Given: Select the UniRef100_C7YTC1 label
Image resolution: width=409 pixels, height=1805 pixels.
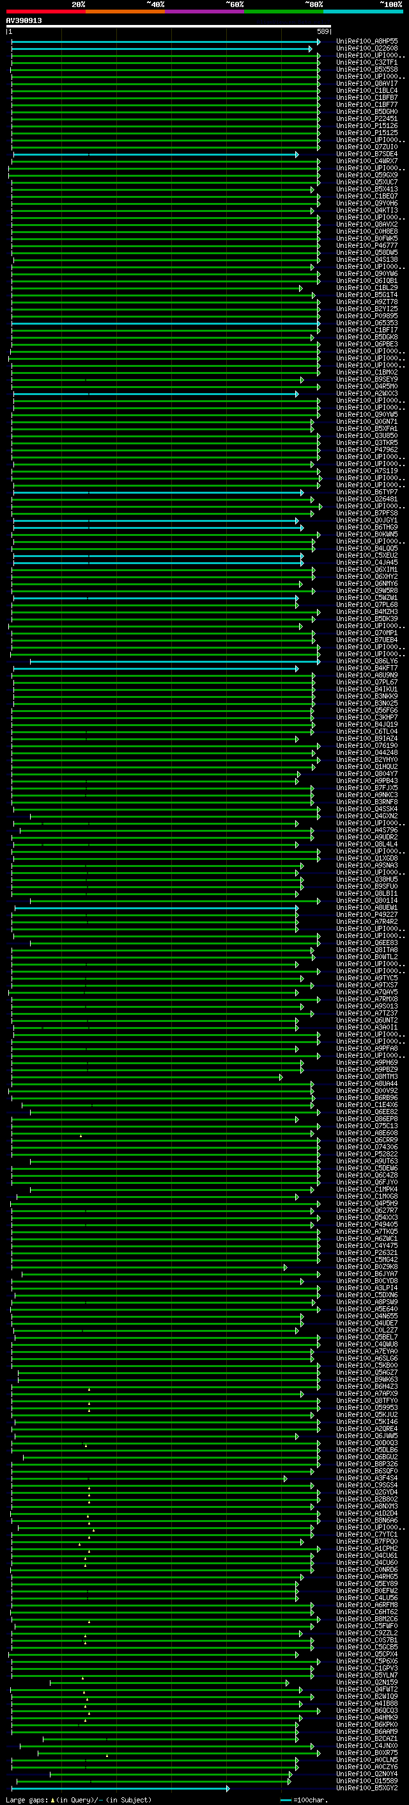Looking at the screenshot, I should coord(367,1535).
